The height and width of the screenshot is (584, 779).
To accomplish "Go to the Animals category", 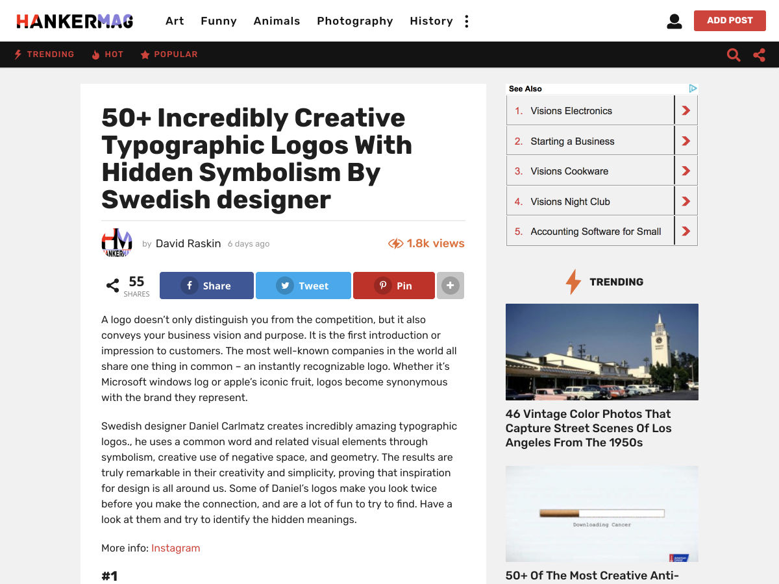I will [277, 21].
